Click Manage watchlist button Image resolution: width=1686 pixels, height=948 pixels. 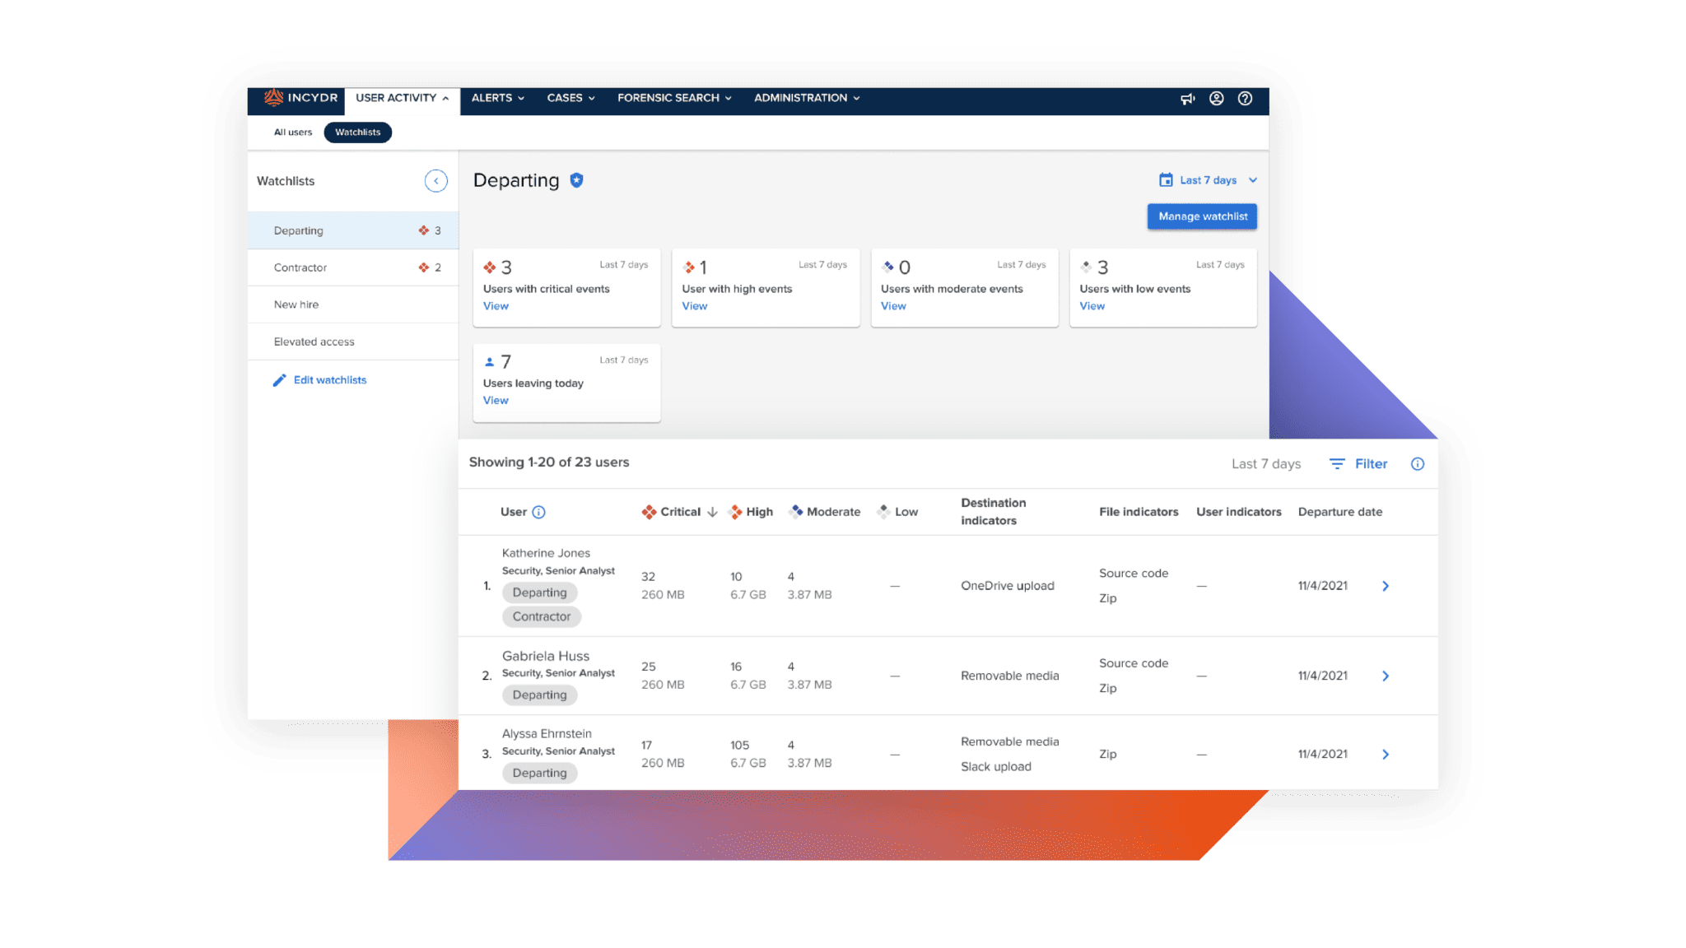pos(1204,216)
